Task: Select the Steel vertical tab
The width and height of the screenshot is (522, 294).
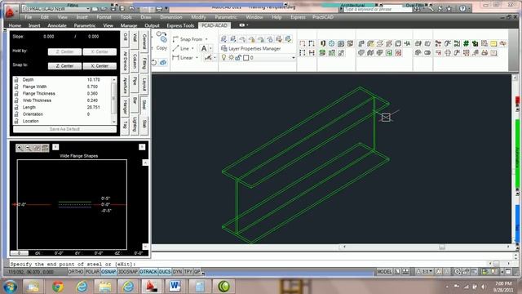Action: (x=144, y=105)
